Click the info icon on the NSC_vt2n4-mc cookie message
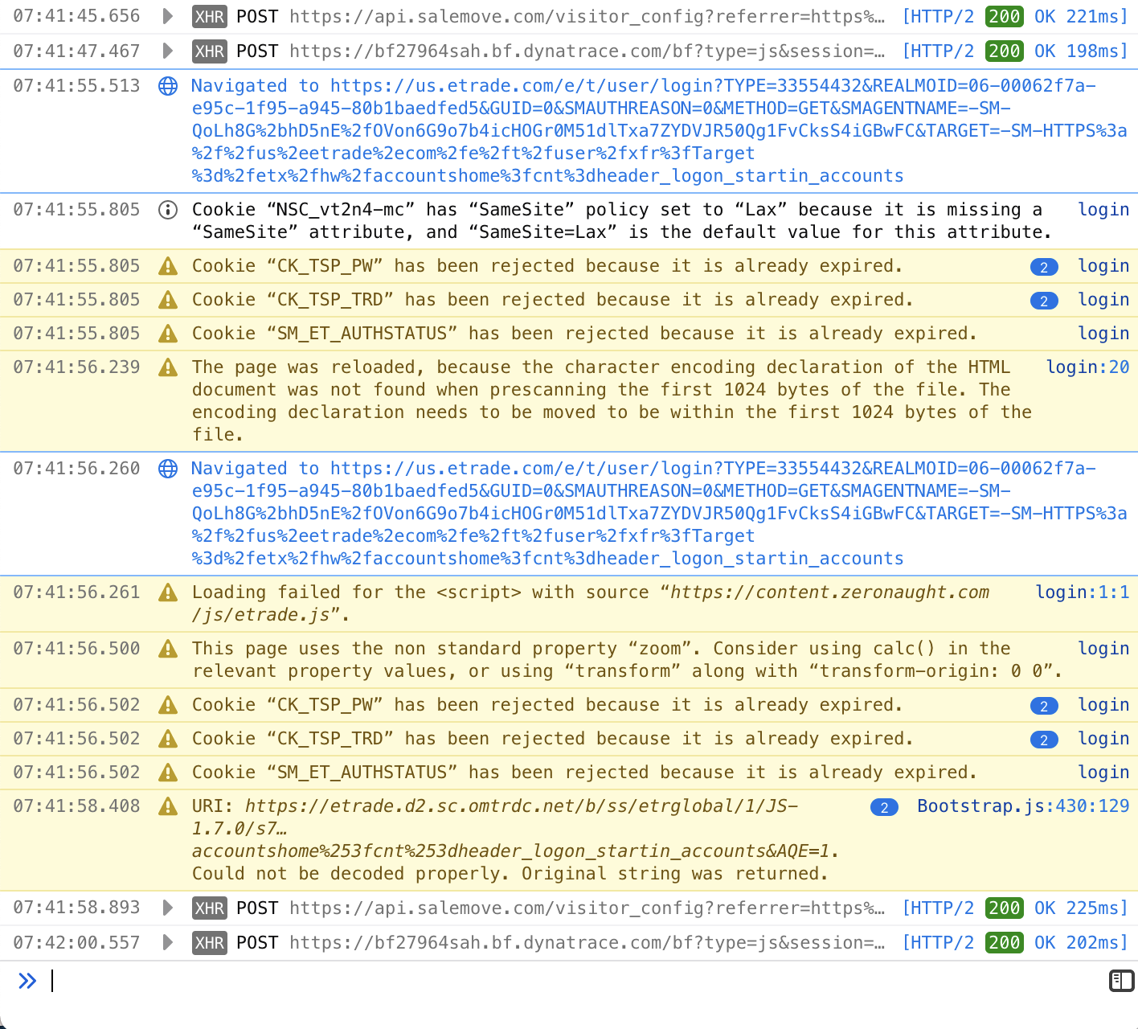Image resolution: width=1138 pixels, height=1029 pixels. click(x=168, y=211)
